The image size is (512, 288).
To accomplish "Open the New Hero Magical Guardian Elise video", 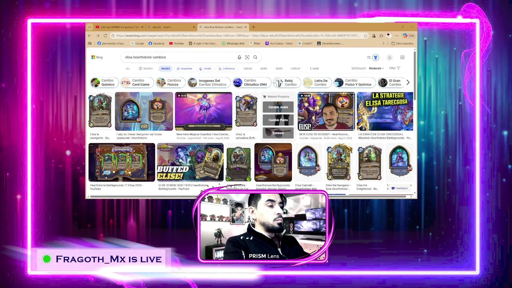I will (x=203, y=111).
